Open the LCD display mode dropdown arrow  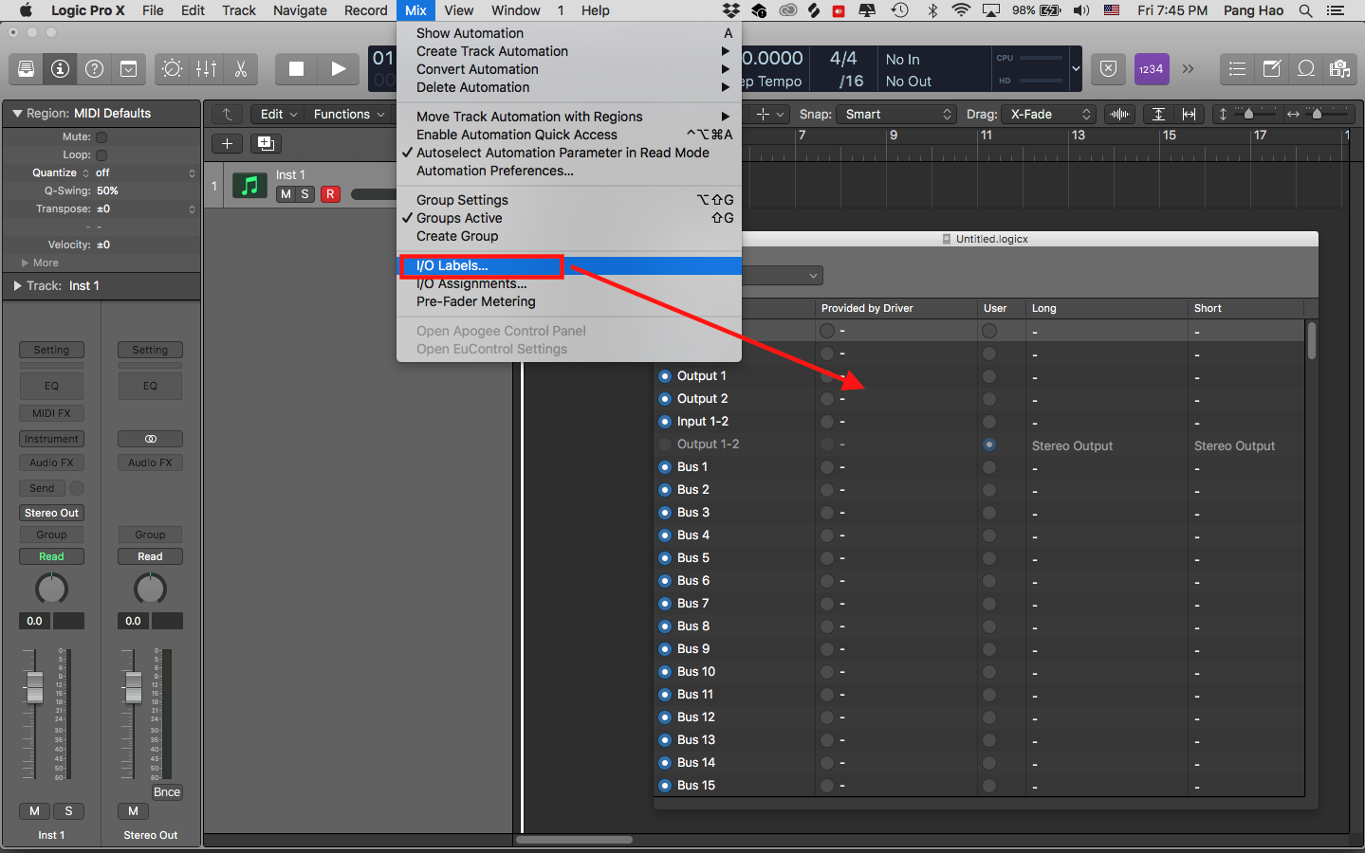[x=1076, y=69]
